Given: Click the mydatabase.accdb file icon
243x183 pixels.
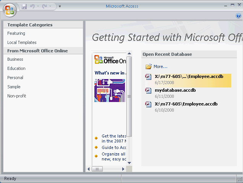Looking at the screenshot, I should pyautogui.click(x=149, y=91).
